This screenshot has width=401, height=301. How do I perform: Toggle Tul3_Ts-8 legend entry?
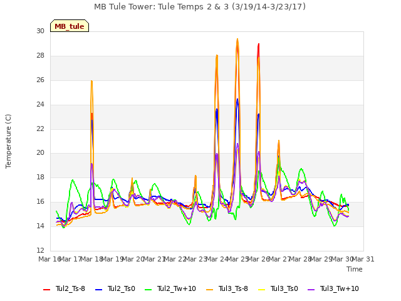click(x=227, y=288)
